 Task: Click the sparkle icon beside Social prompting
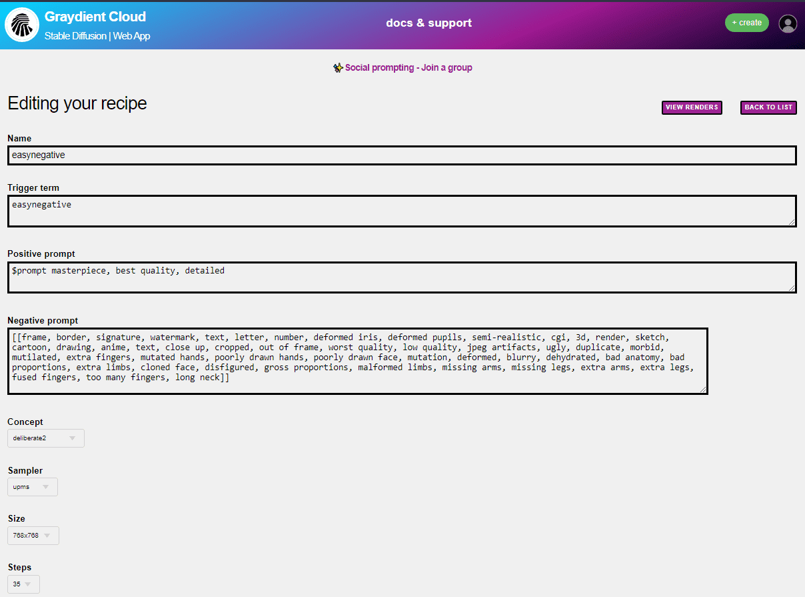(338, 67)
